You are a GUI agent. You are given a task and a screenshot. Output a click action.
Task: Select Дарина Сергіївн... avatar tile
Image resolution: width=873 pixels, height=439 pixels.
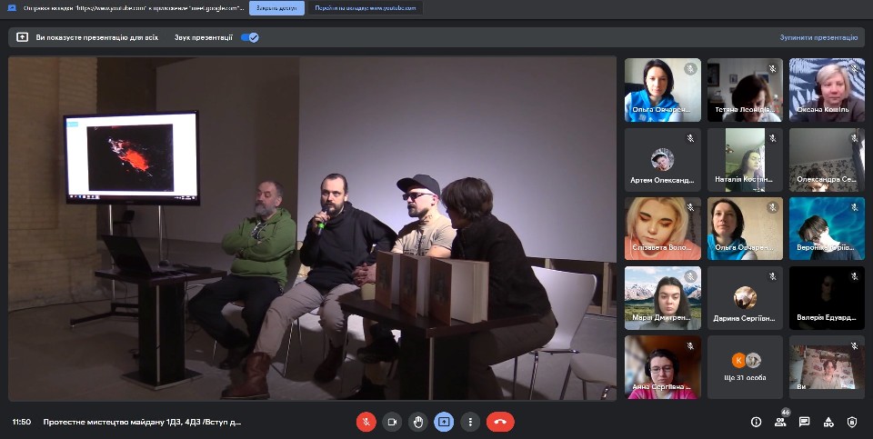[745, 298]
